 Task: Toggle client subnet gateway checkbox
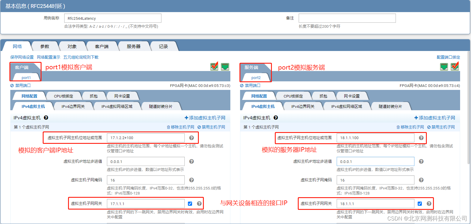click(x=190, y=204)
